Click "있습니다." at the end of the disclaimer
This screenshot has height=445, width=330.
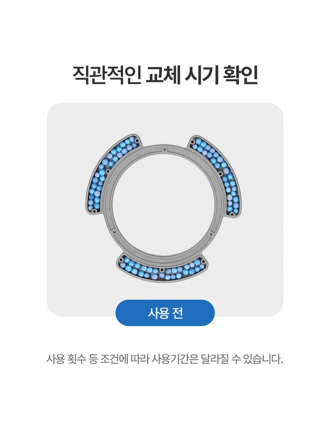tap(263, 359)
